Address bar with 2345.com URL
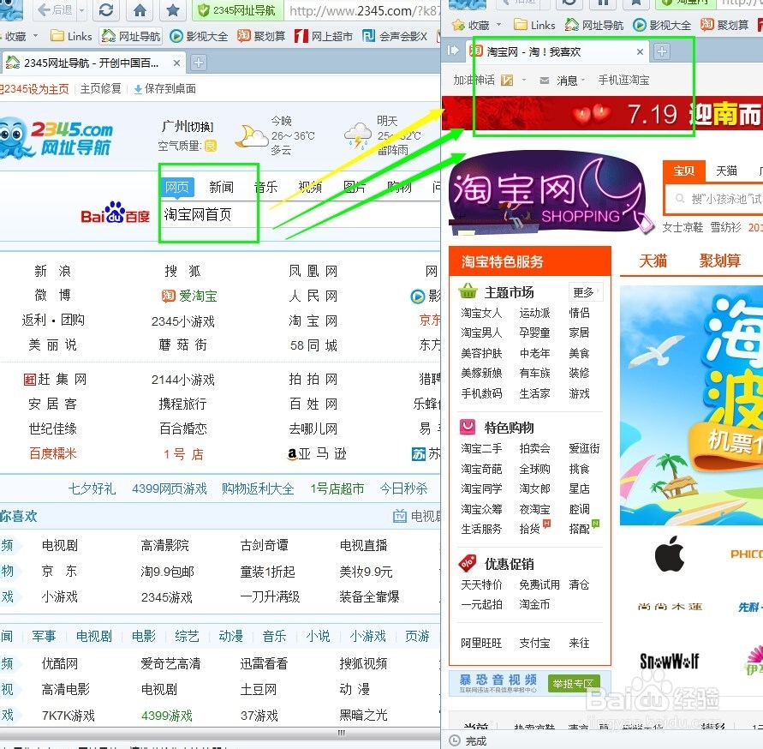 (x=364, y=10)
